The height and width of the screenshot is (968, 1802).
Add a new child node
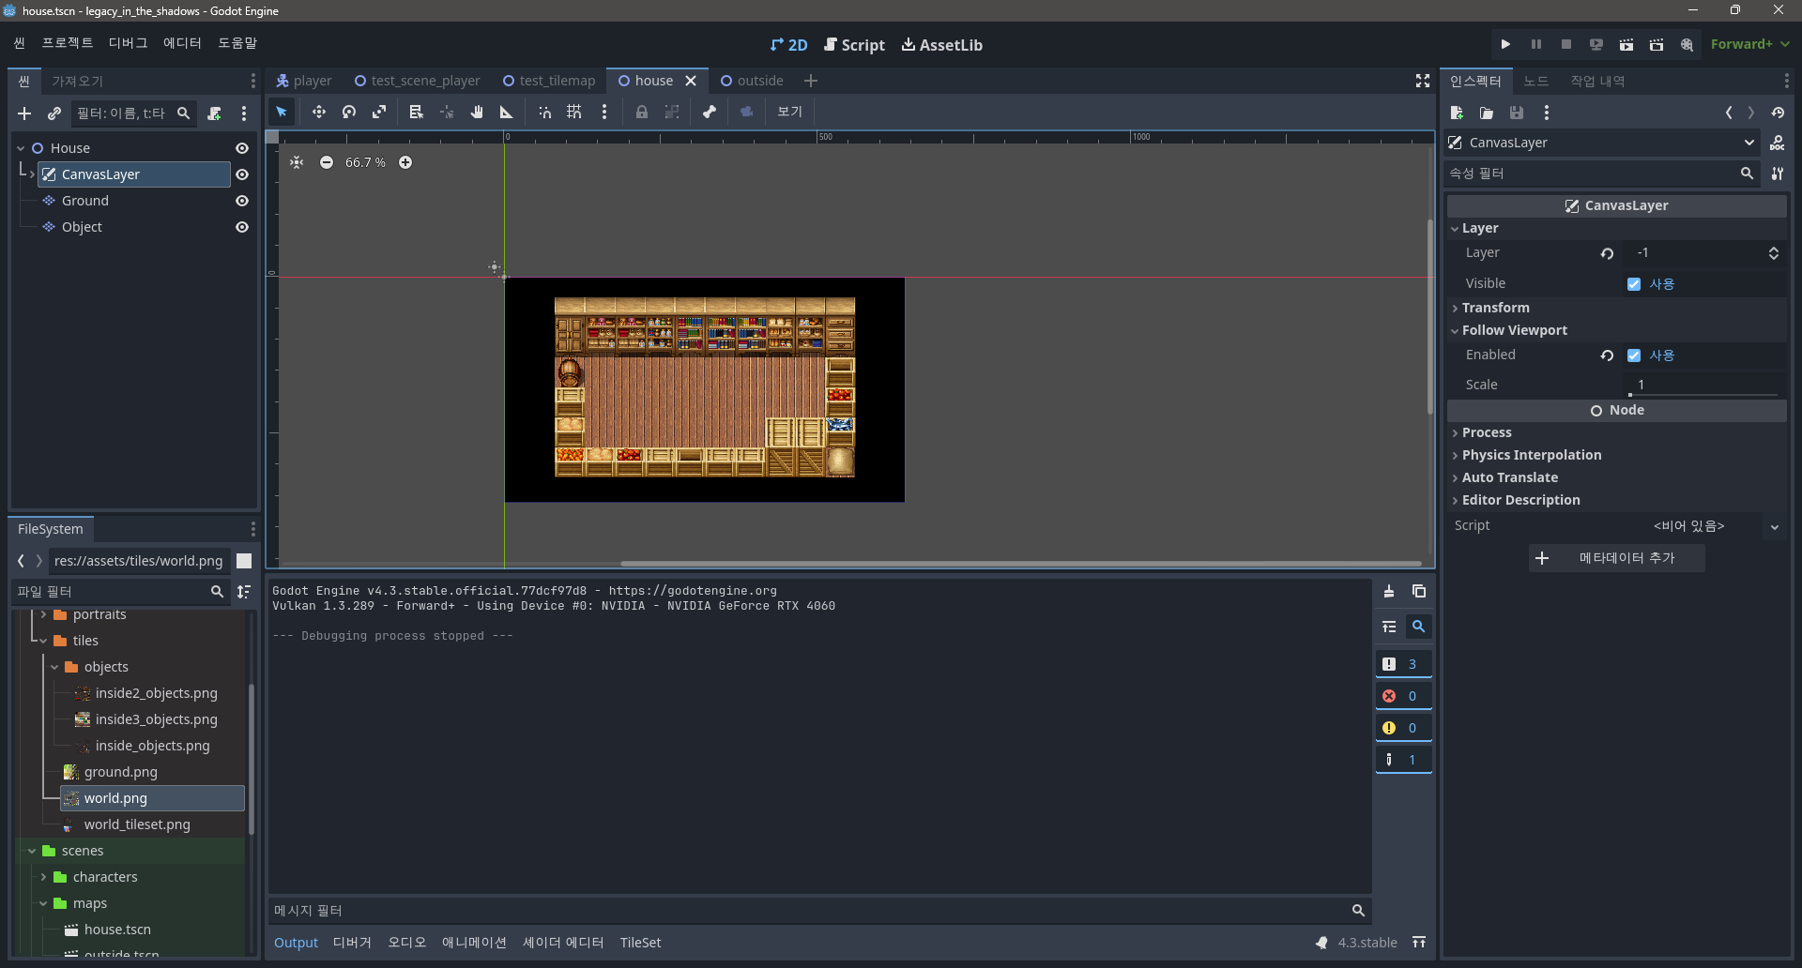click(24, 113)
